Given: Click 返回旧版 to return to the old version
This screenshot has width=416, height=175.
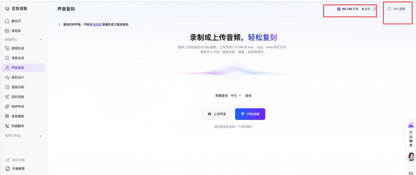Looking at the screenshot, I should point(16,160).
